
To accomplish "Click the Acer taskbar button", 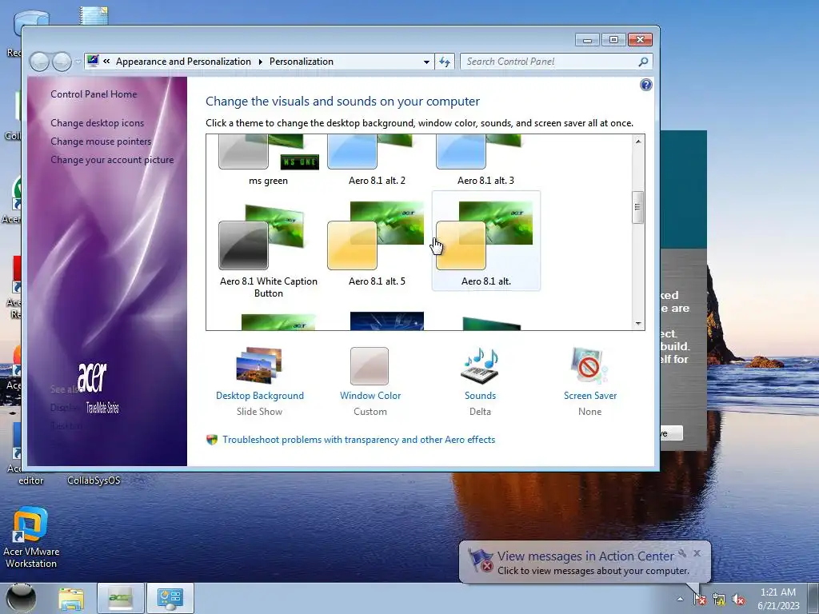I will click(x=121, y=598).
